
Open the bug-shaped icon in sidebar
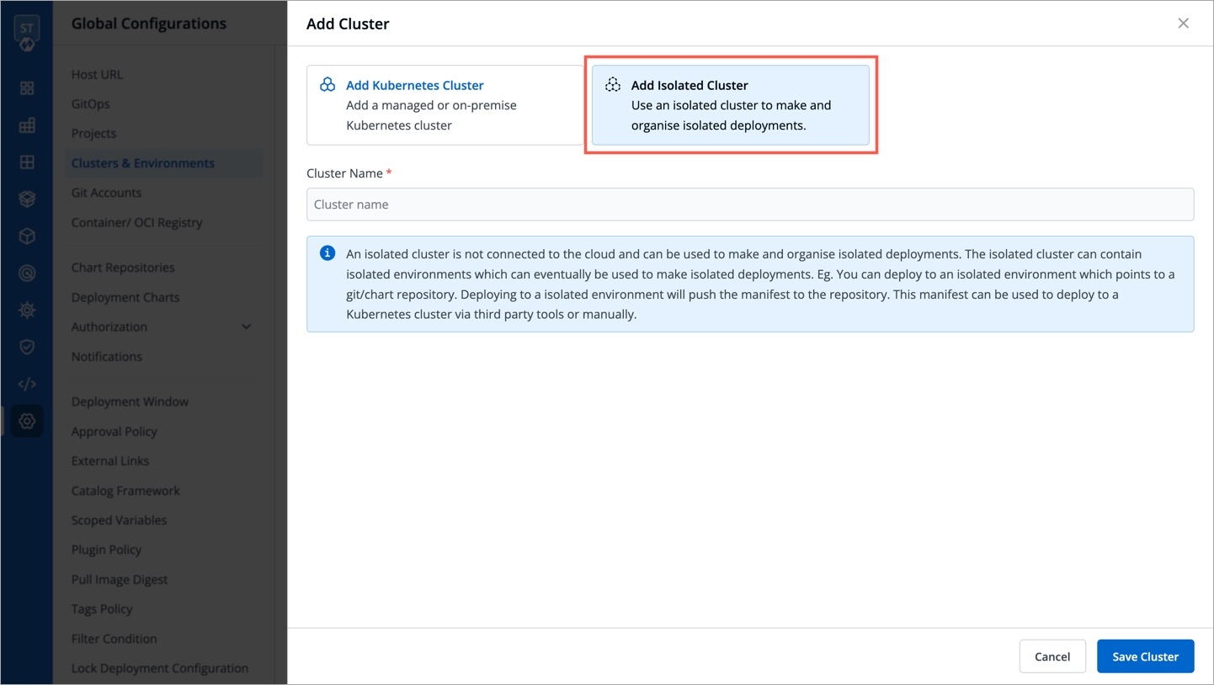coord(27,310)
